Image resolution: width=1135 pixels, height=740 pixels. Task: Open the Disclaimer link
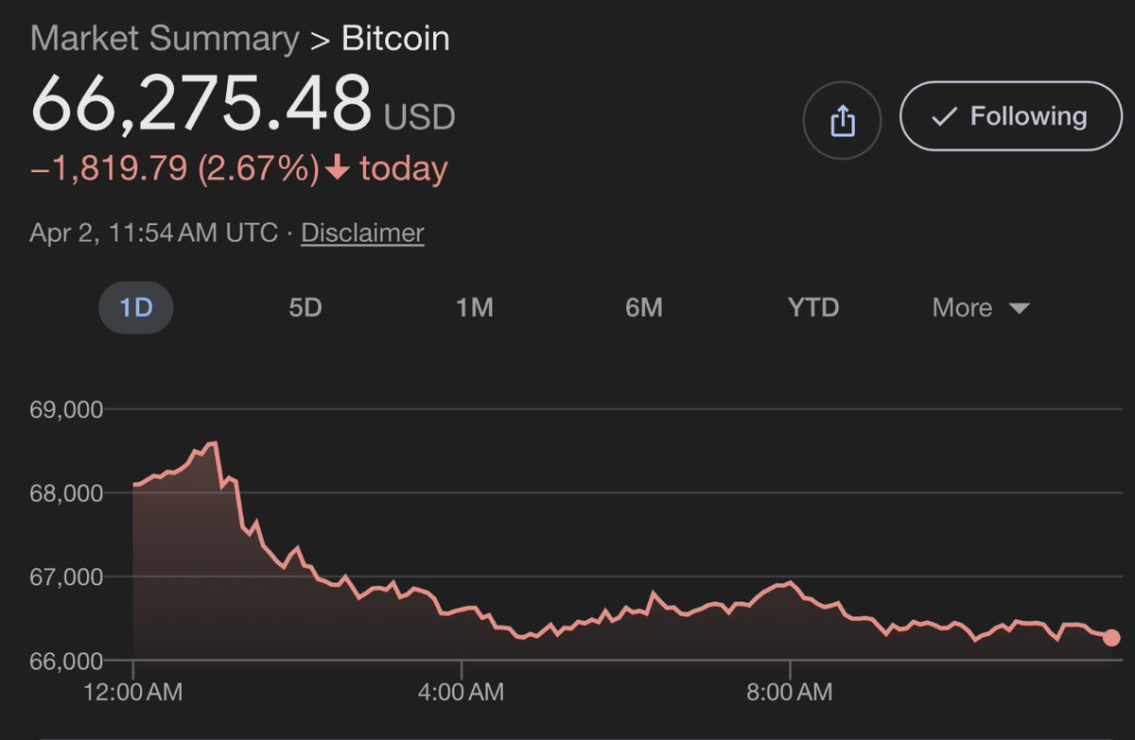point(362,233)
